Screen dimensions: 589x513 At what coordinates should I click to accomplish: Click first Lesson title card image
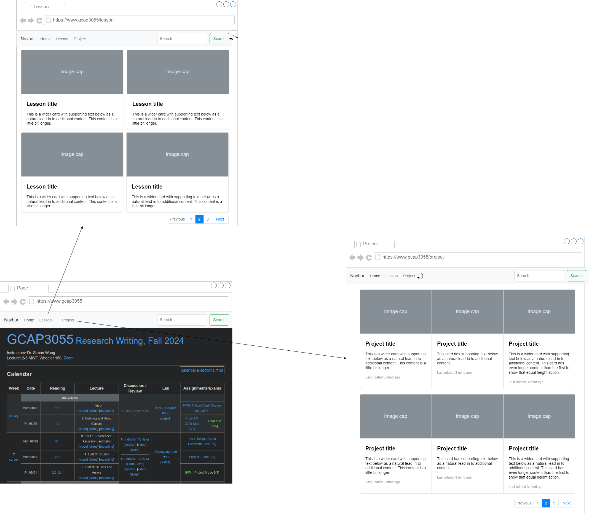[72, 72]
